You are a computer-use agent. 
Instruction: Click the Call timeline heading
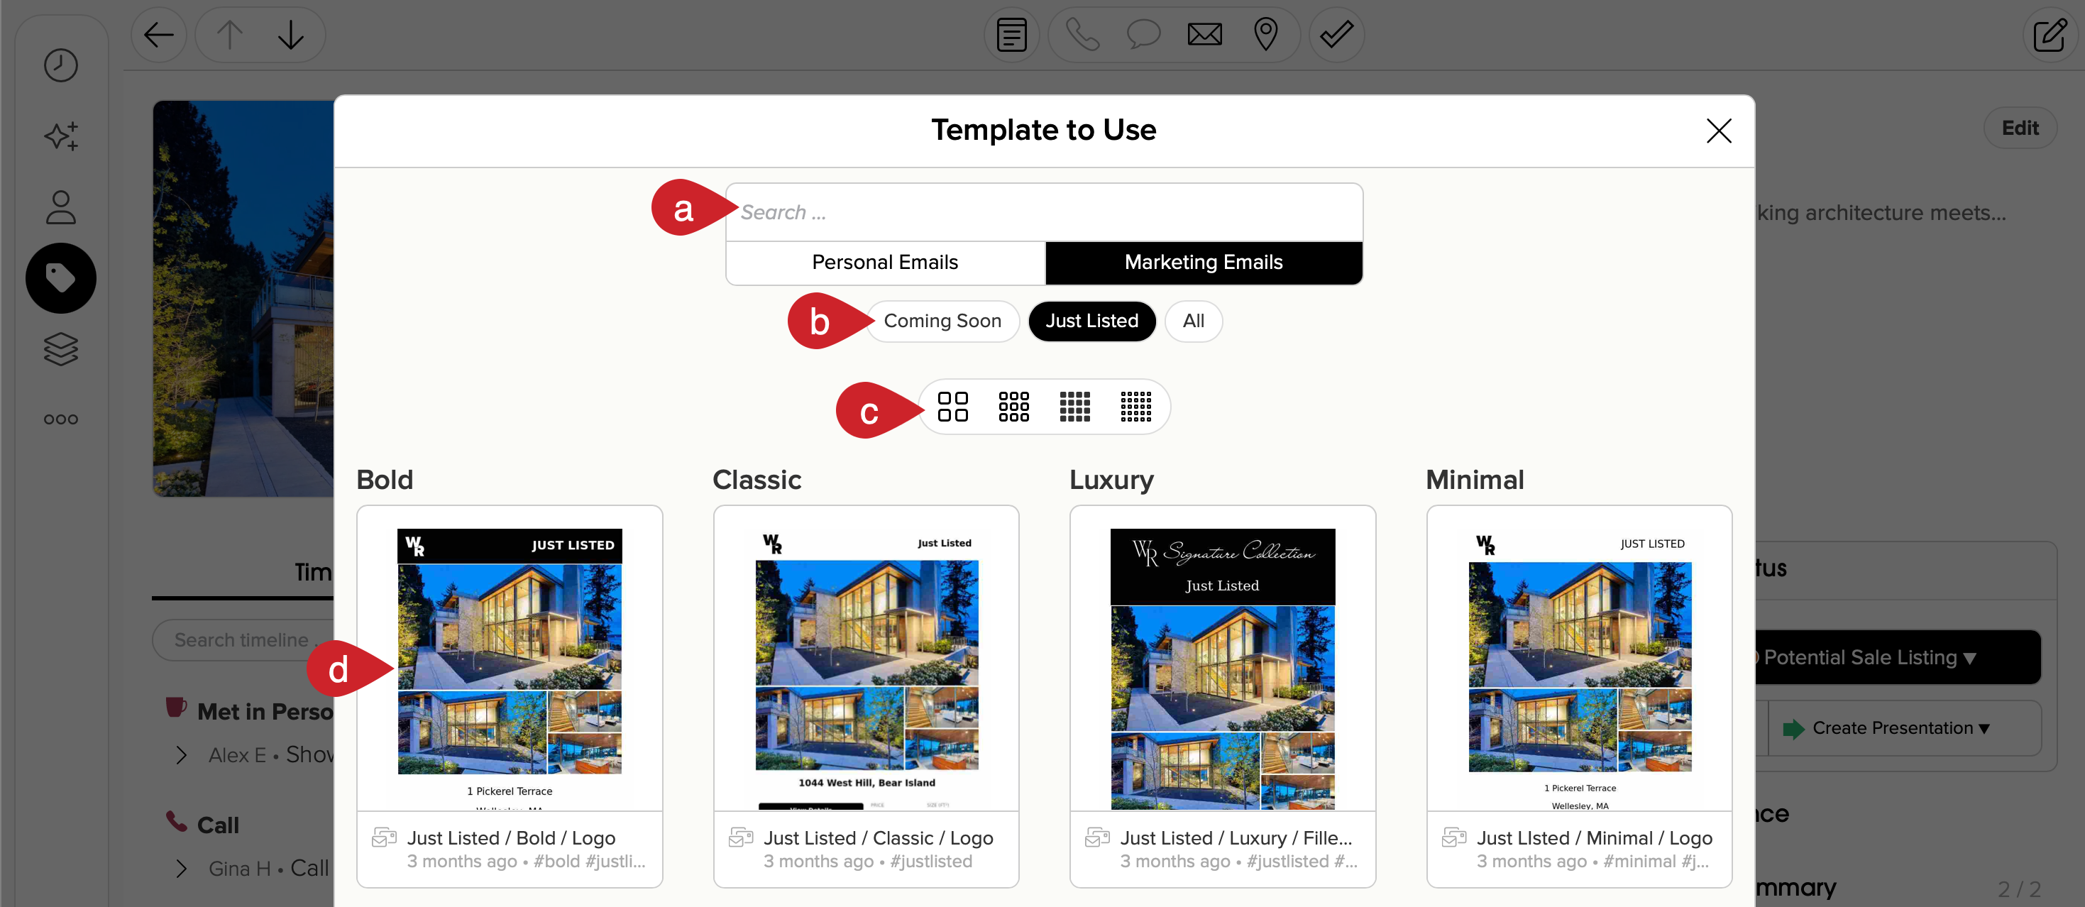[x=218, y=825]
